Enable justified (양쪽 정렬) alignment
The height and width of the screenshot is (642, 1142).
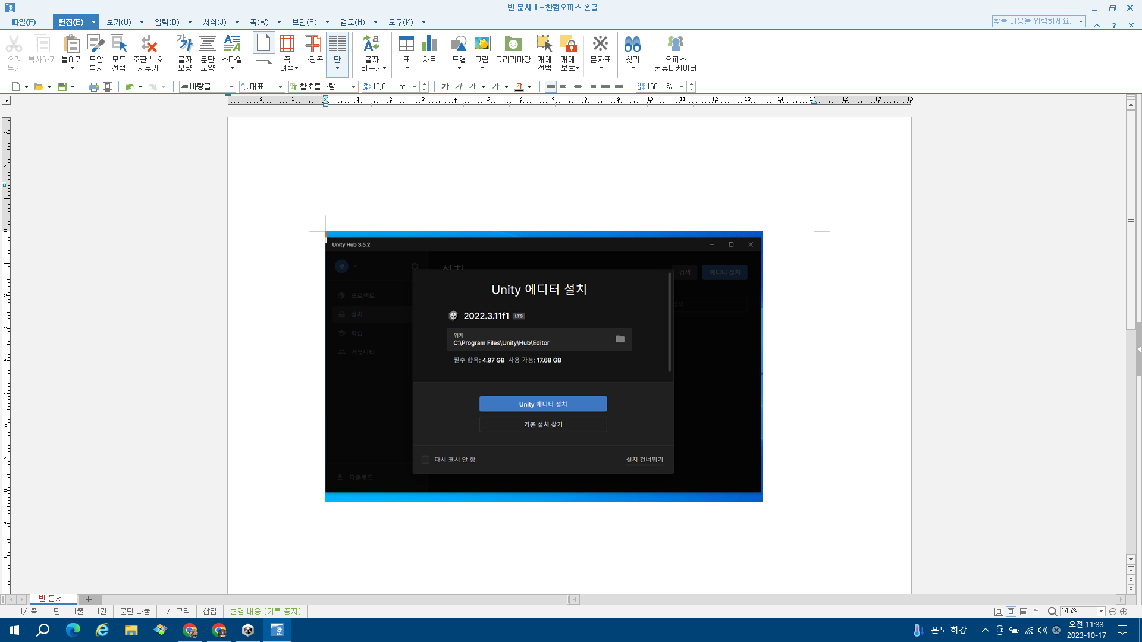click(551, 87)
